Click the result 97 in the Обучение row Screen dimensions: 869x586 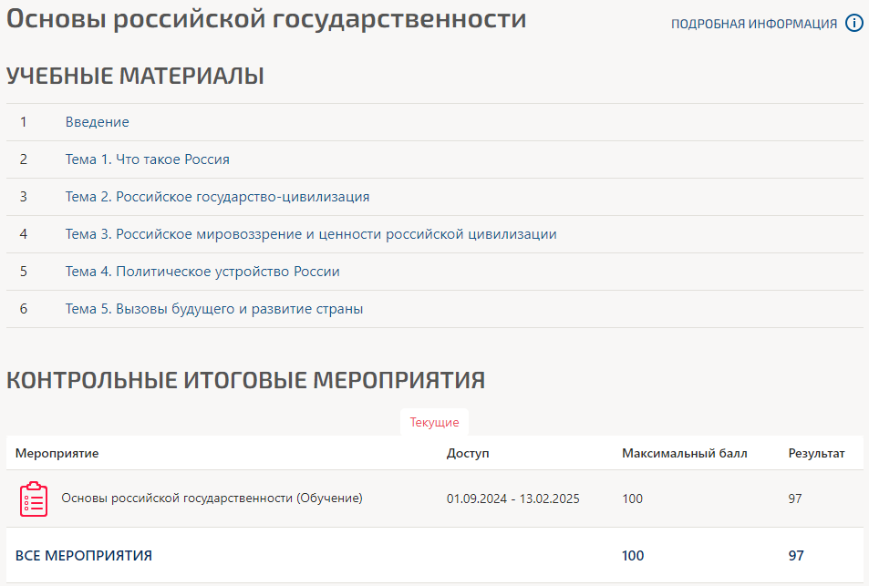796,499
